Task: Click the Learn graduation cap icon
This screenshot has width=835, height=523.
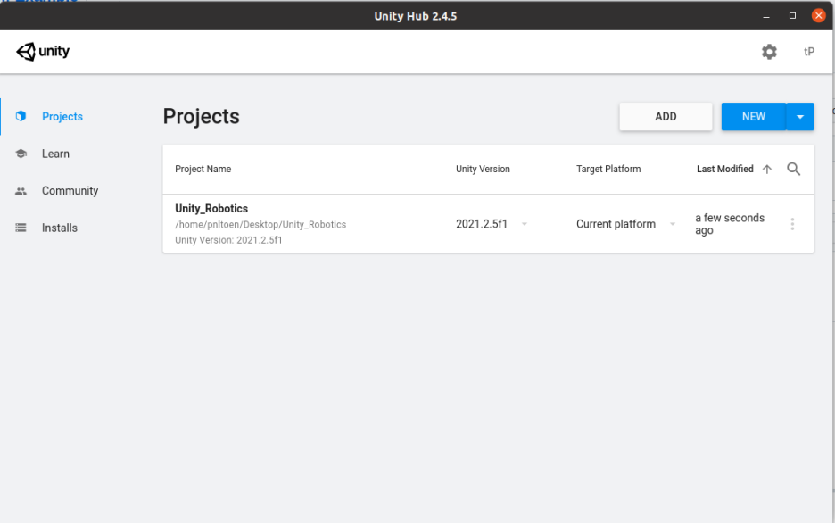Action: coord(21,154)
